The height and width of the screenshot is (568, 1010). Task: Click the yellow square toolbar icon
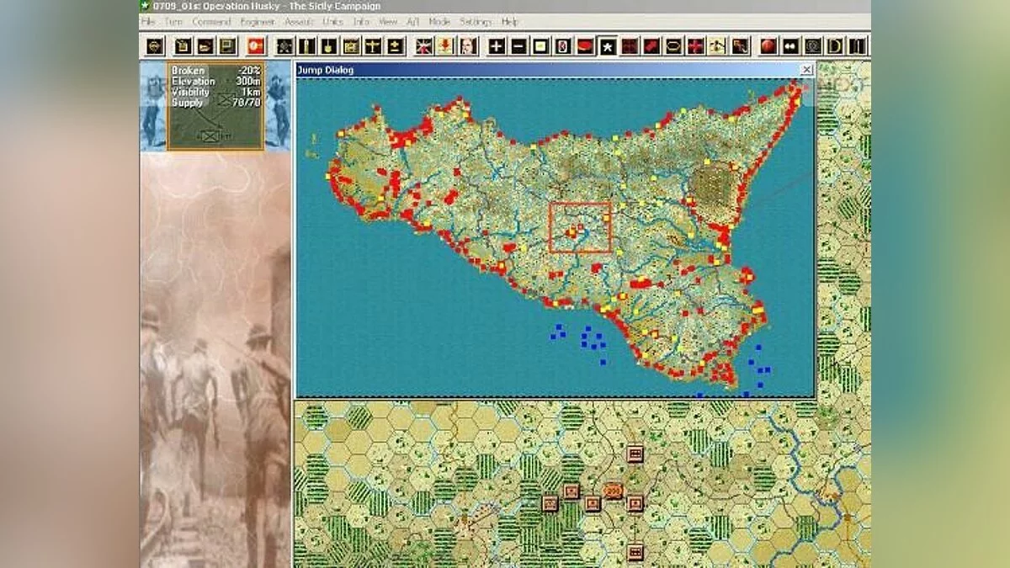pyautogui.click(x=540, y=45)
